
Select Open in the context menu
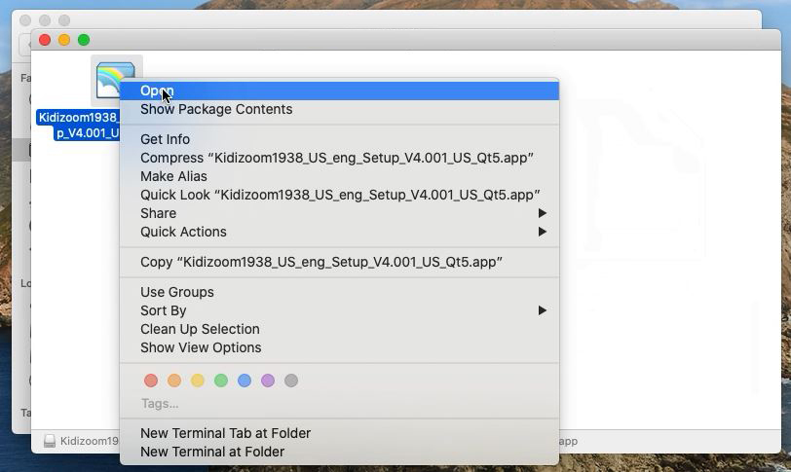(157, 91)
